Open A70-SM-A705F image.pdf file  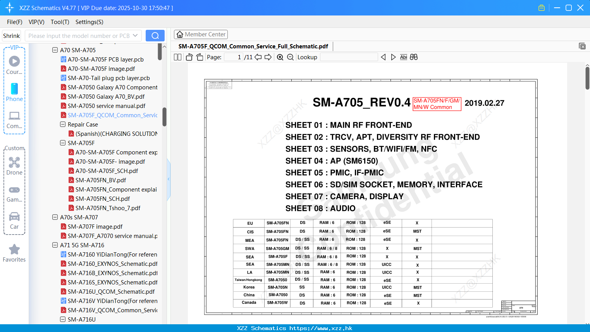point(101,69)
